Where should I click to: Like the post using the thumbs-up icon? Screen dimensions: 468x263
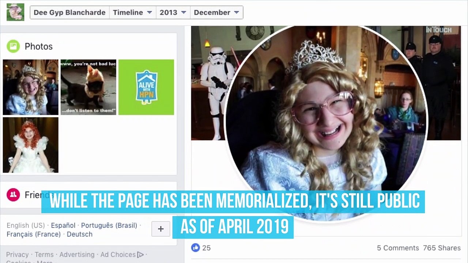click(195, 248)
